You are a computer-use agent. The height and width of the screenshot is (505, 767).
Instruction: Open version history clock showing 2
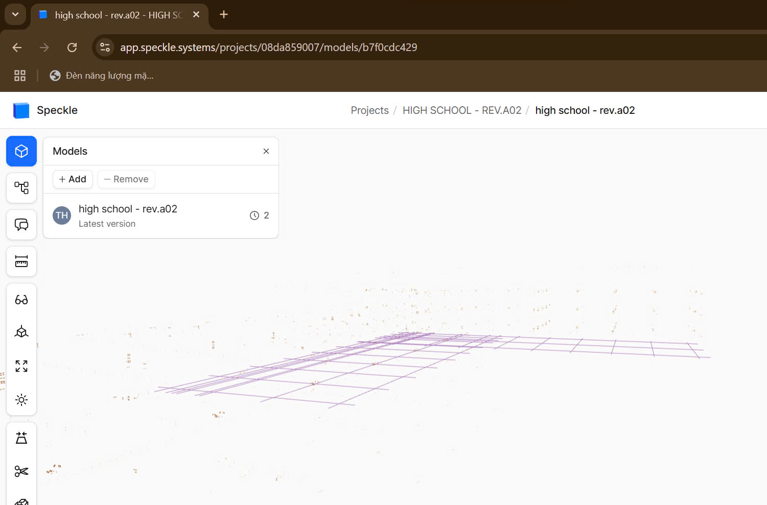coord(260,215)
